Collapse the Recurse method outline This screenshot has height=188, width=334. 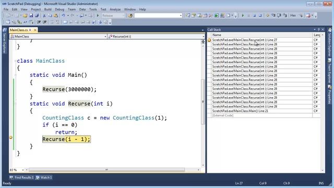tap(15, 103)
